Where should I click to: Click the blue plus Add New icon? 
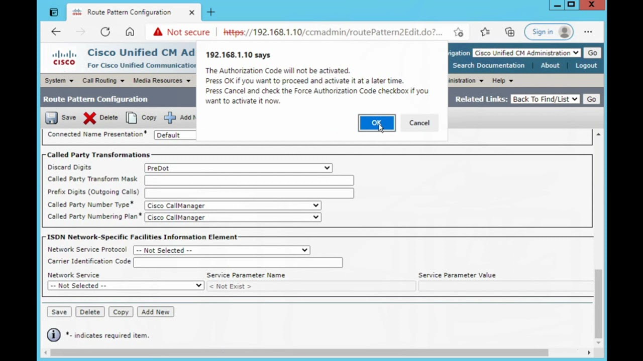click(x=170, y=118)
